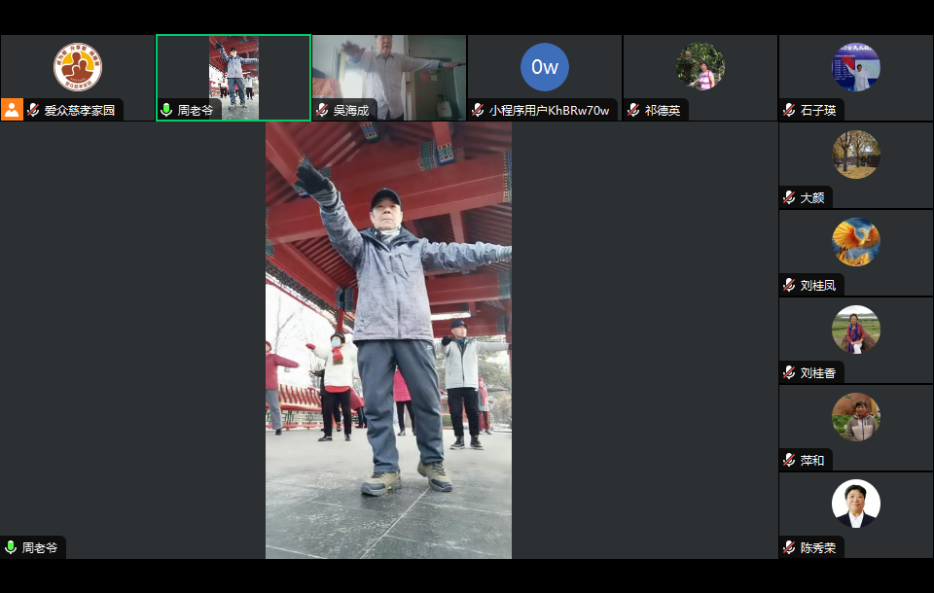Click the main speaker video of 周老爷
Image resolution: width=934 pixels, height=593 pixels.
pos(388,340)
